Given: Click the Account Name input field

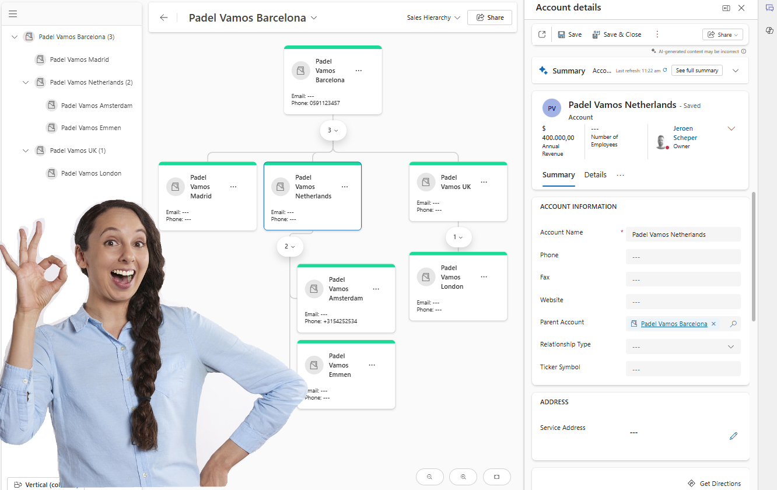Looking at the screenshot, I should (x=682, y=235).
